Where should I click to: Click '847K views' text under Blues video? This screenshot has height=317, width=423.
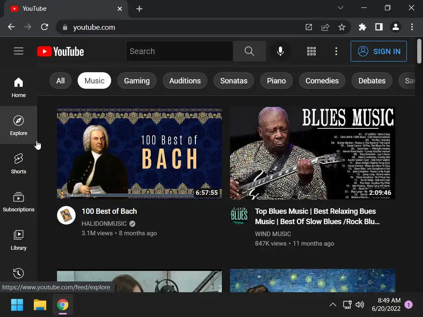point(271,244)
